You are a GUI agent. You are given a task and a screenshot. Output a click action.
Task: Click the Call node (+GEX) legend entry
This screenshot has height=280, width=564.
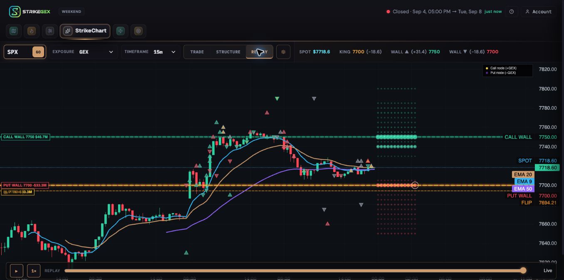[x=500, y=68]
